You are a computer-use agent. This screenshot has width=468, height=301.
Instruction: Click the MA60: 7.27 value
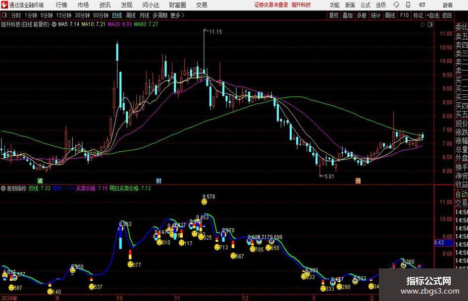click(146, 24)
